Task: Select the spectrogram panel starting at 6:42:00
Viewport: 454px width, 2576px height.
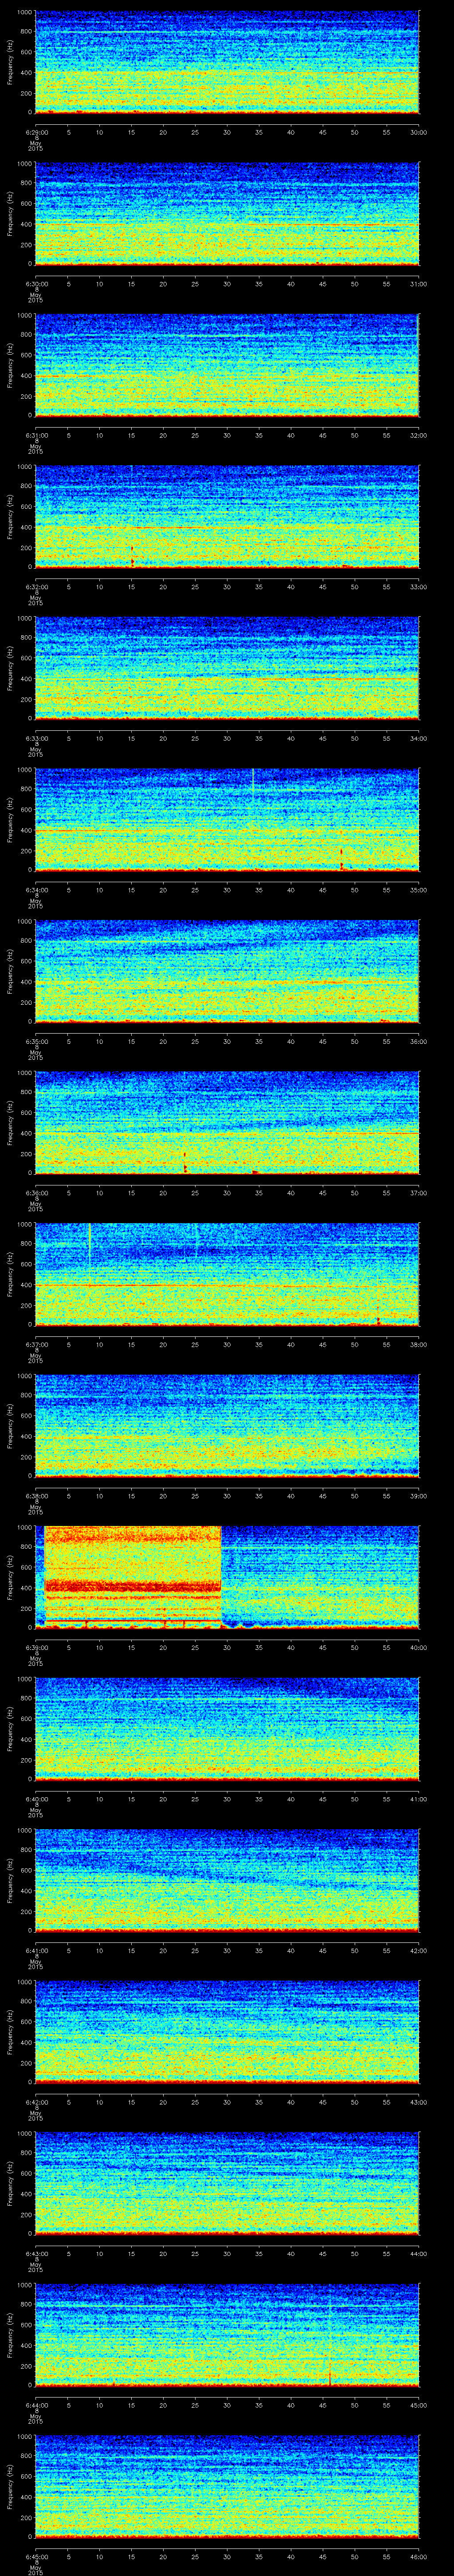Action: click(227, 2032)
